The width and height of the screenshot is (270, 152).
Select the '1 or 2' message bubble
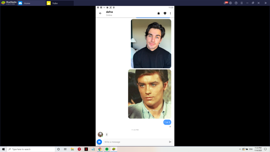[x=167, y=122]
